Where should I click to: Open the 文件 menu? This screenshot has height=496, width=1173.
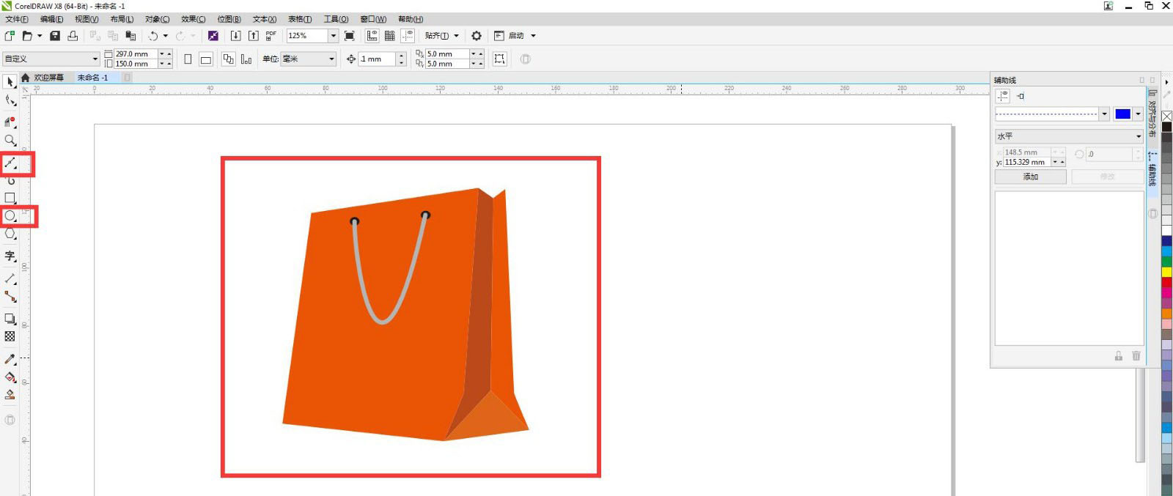coord(17,19)
